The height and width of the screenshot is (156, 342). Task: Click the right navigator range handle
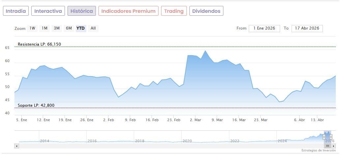(x=331, y=137)
